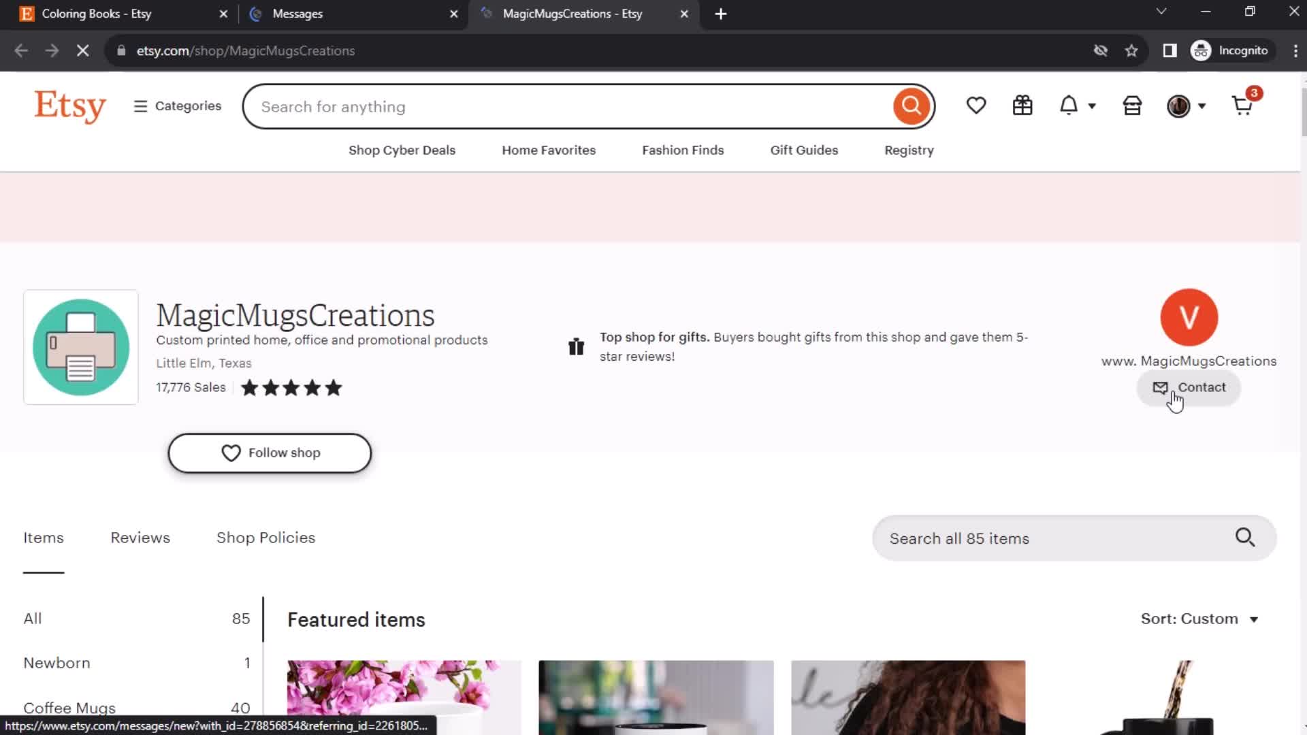Click the browser back arrow
Screen dimensions: 1307x735
21,51
